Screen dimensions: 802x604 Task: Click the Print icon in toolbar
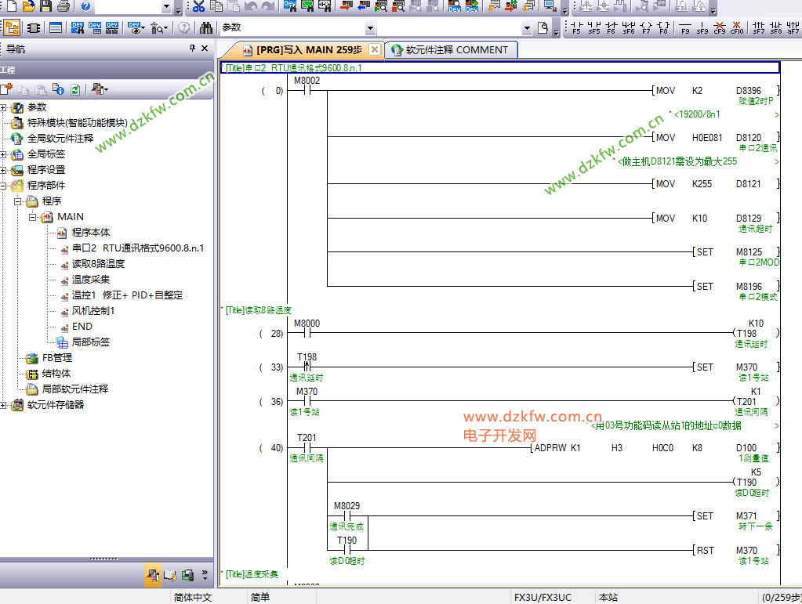point(64,6)
